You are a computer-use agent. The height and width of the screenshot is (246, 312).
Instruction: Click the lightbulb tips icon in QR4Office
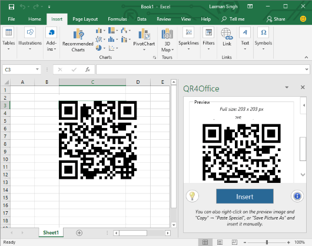(192, 196)
